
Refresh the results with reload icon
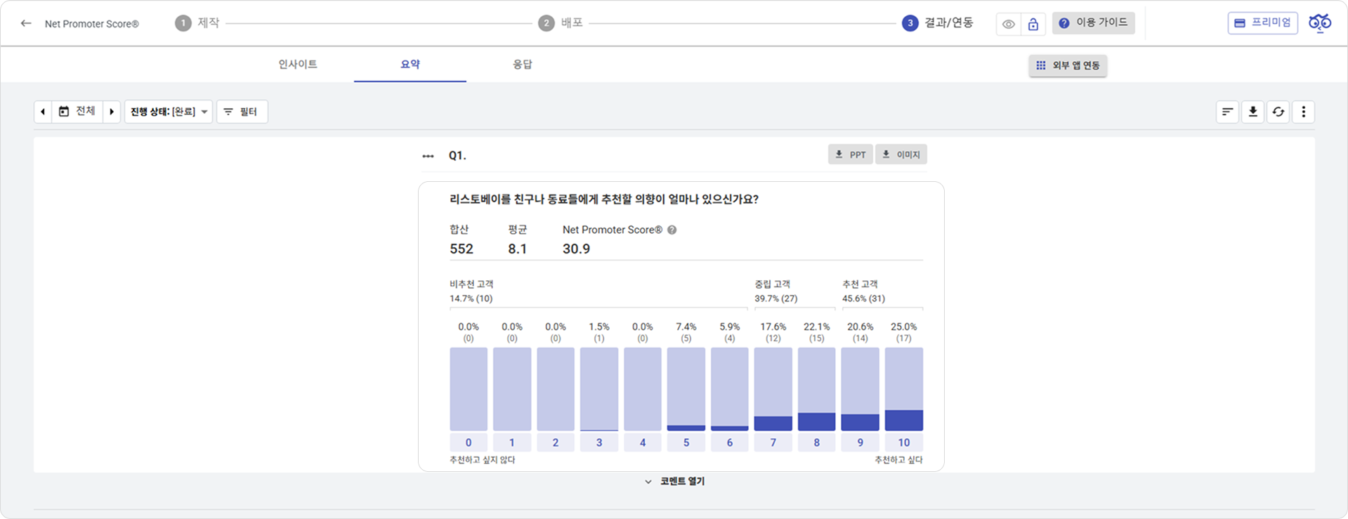tap(1278, 112)
